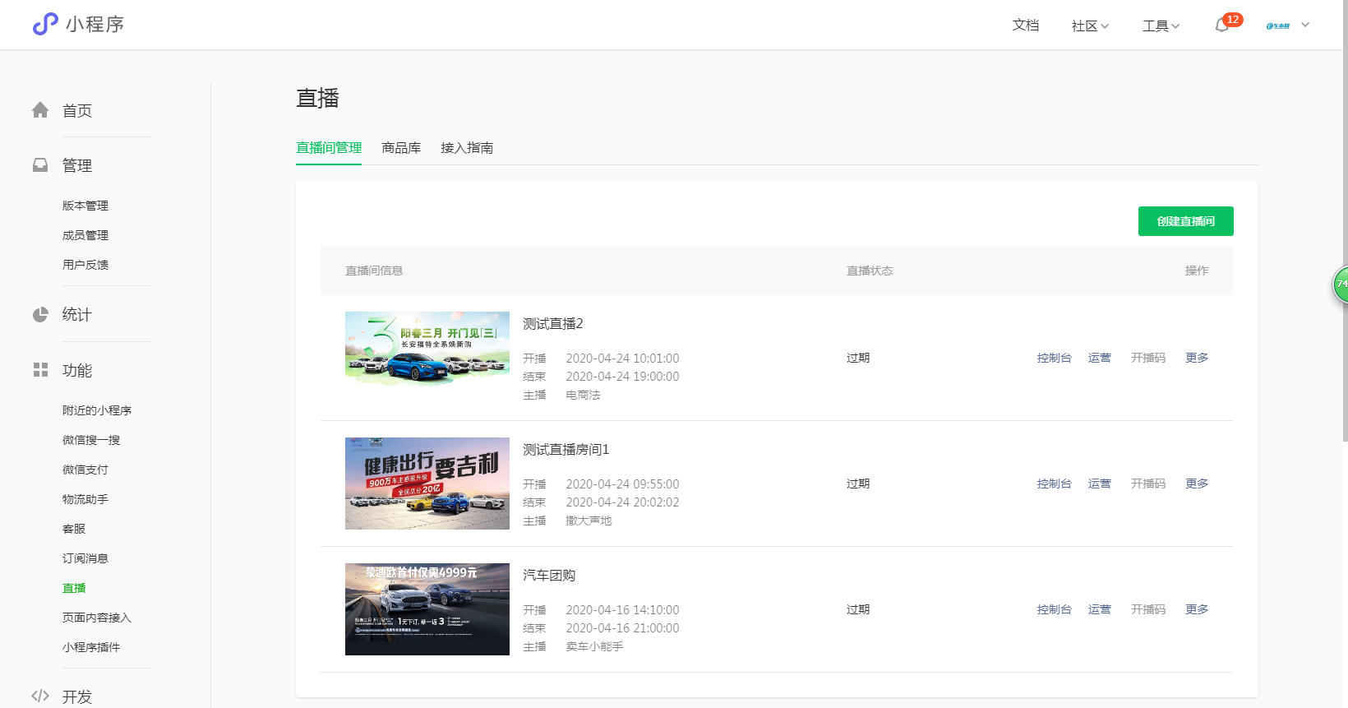Click the 开发 code icon
This screenshot has height=708, width=1348.
[x=40, y=696]
